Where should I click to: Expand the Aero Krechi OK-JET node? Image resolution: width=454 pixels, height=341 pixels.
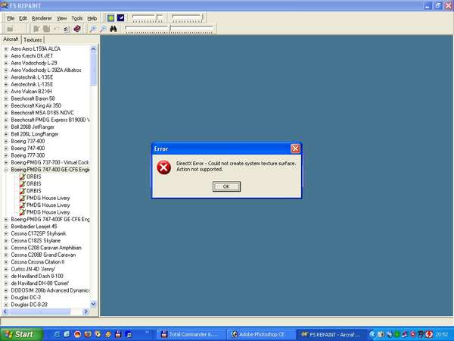click(x=6, y=56)
